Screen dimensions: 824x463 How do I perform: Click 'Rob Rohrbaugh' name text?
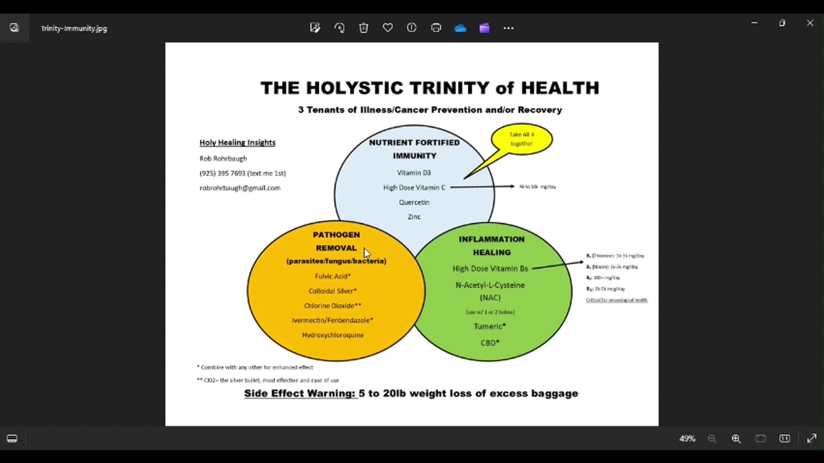point(223,158)
